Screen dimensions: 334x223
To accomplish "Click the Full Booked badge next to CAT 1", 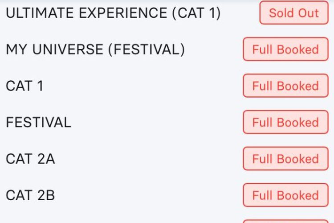I will [285, 86].
